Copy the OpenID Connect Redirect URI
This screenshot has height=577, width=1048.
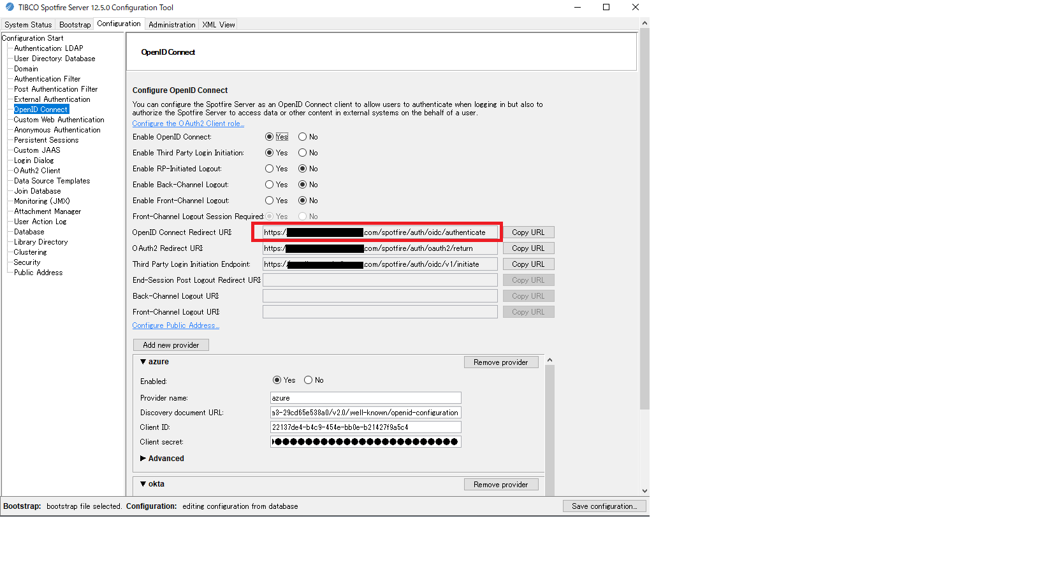point(528,232)
